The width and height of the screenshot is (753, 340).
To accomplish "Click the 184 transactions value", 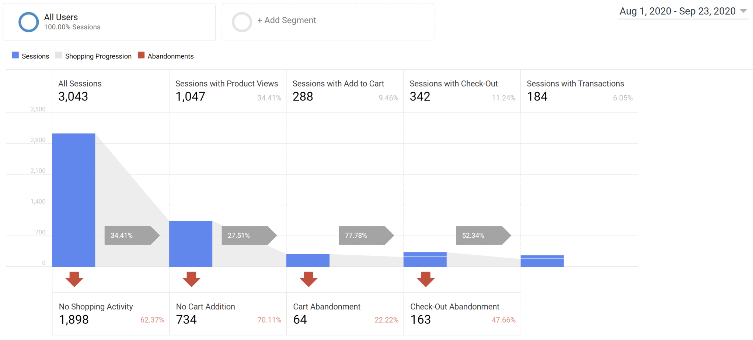I will pos(537,97).
